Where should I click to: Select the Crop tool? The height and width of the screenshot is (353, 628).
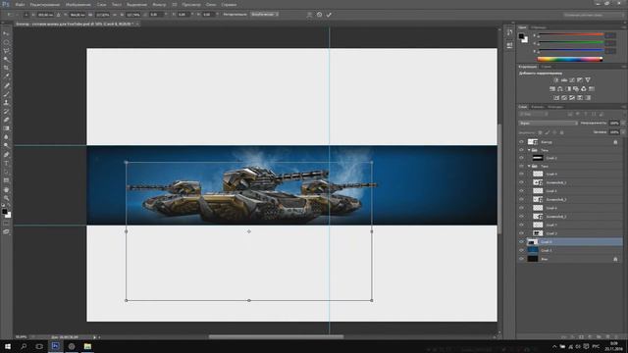click(7, 68)
